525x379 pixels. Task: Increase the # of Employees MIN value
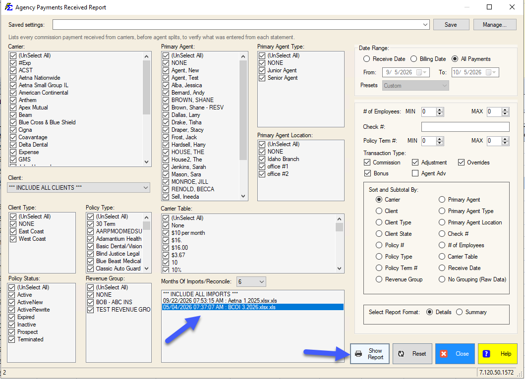coord(440,109)
